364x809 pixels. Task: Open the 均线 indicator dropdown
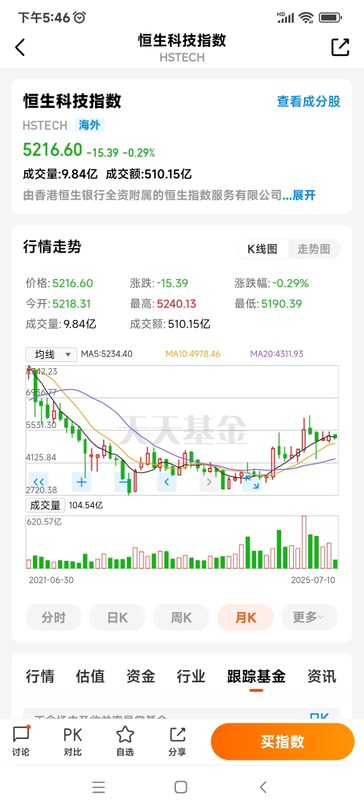(51, 354)
